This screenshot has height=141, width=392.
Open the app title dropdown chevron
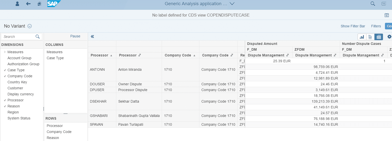pos(232,4)
